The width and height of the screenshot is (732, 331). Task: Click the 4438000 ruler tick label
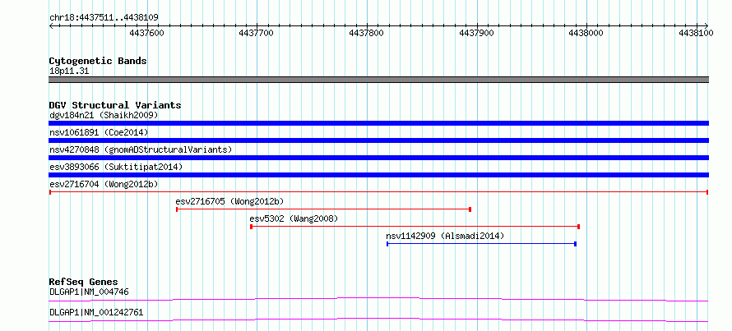click(x=586, y=34)
